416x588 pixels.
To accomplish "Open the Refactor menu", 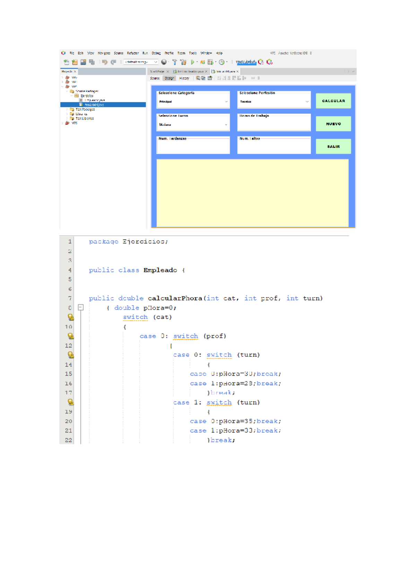I will point(133,53).
